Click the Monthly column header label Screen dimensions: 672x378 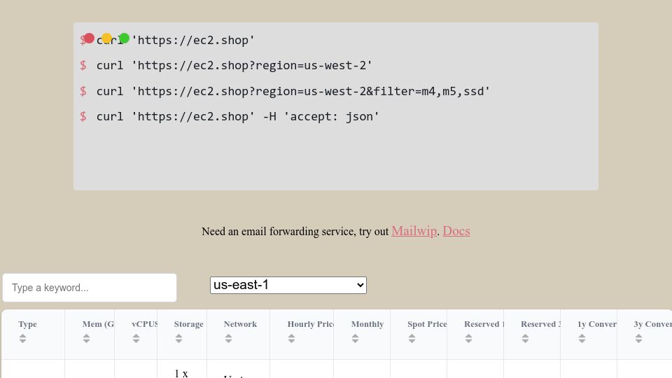367,324
